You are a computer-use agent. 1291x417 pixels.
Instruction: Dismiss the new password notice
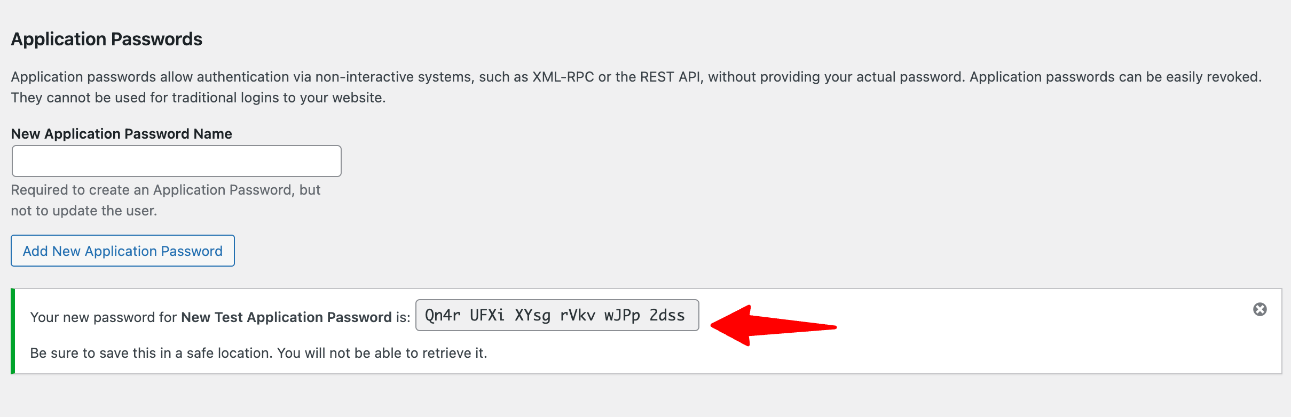[x=1259, y=309]
